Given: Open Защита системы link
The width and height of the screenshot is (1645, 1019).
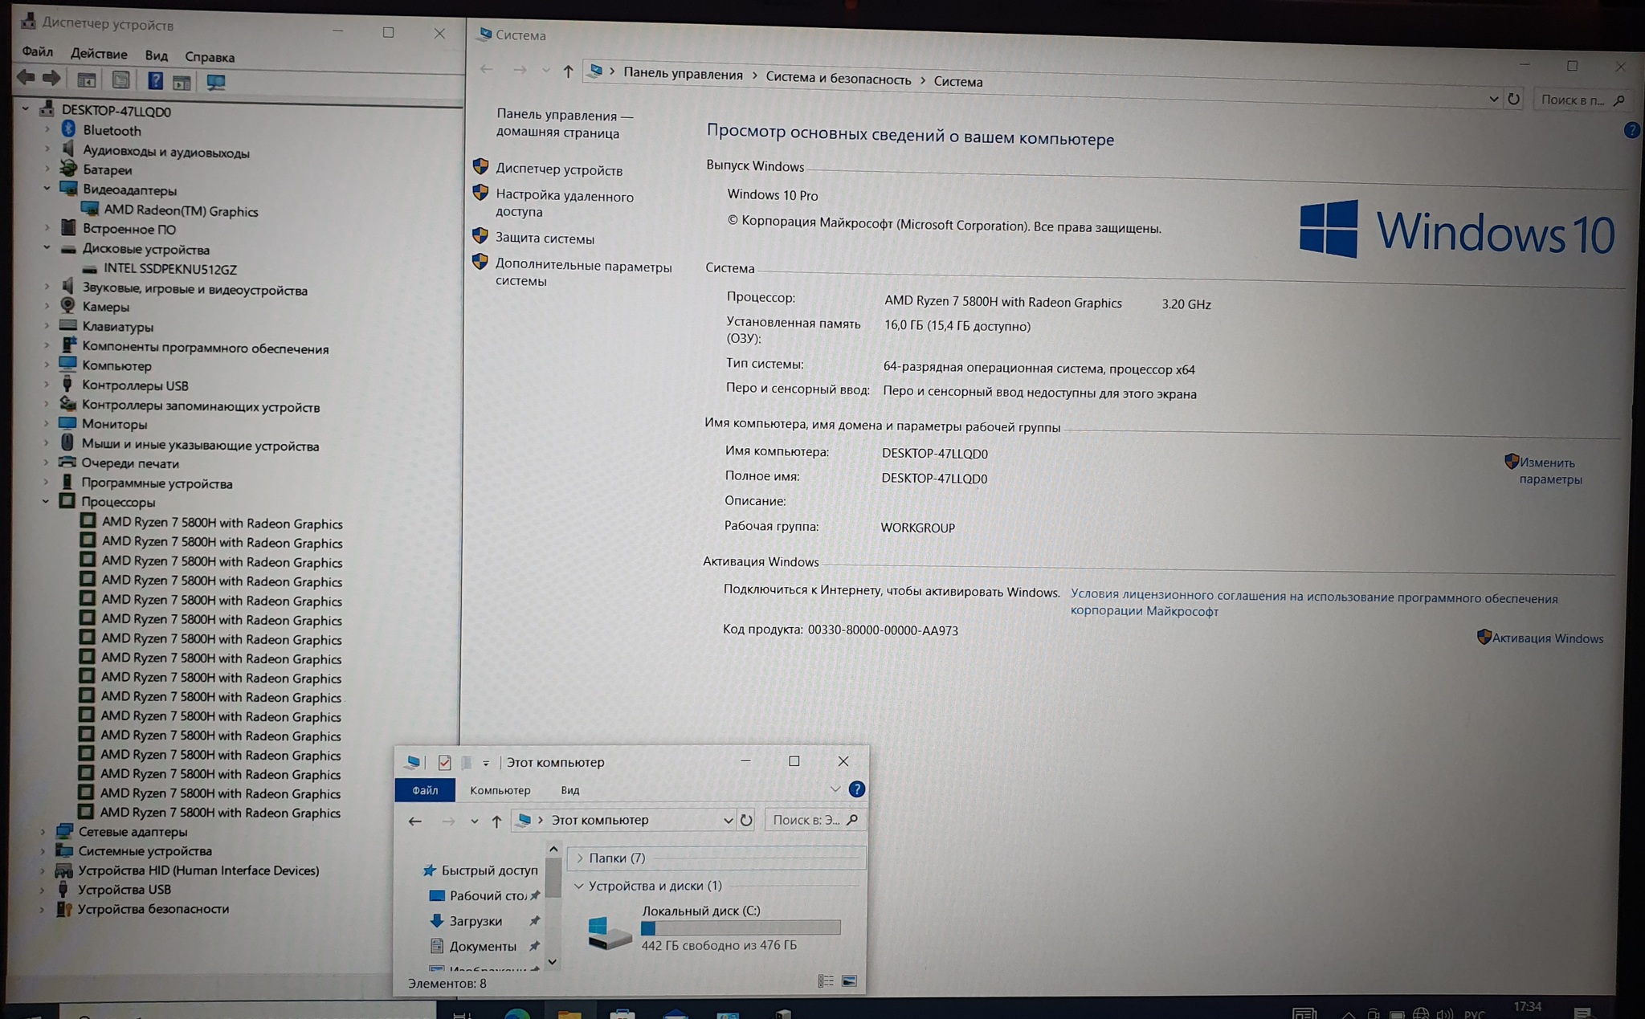Looking at the screenshot, I should (x=544, y=238).
